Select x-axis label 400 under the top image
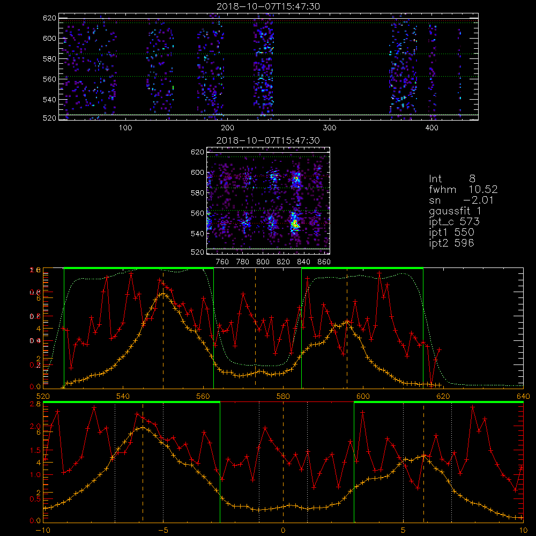This screenshot has height=536, width=536. [x=431, y=128]
